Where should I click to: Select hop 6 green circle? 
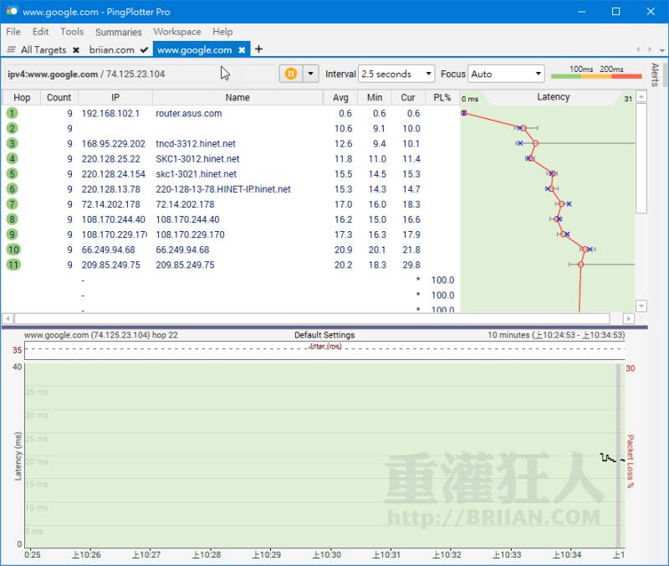point(12,189)
